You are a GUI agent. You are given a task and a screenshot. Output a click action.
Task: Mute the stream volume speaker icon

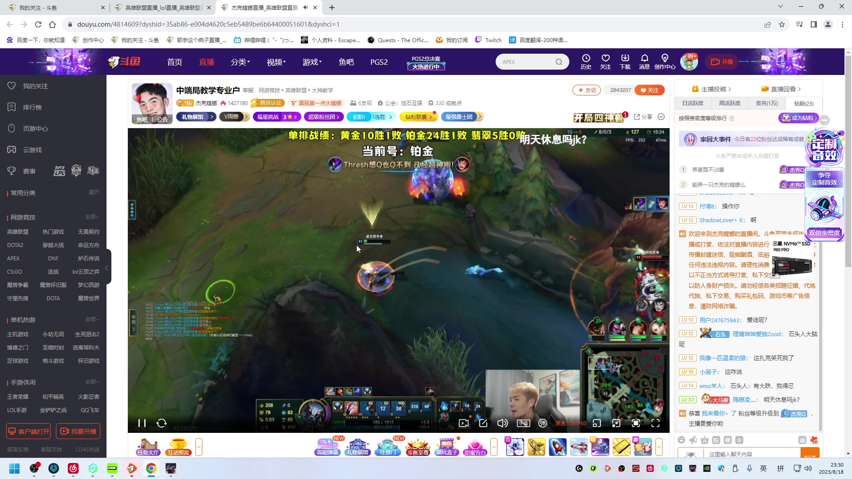coord(503,423)
